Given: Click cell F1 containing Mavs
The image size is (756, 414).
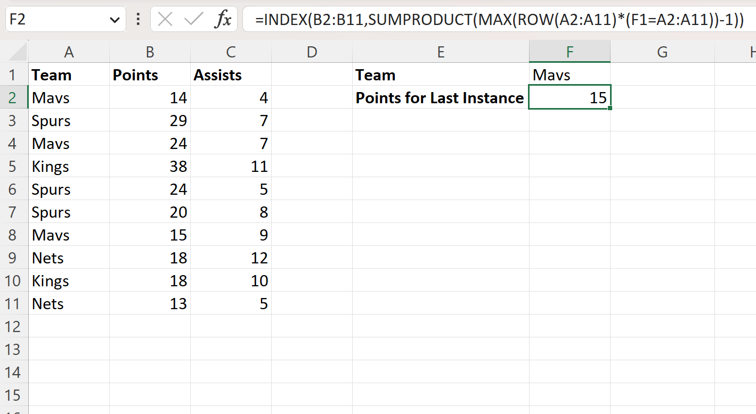Looking at the screenshot, I should tap(570, 74).
